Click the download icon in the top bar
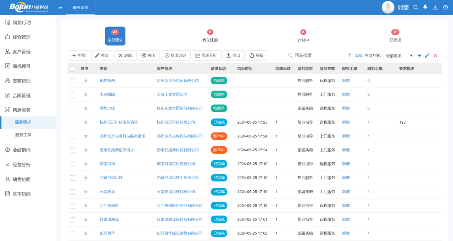453x241 pixels. (x=435, y=7)
